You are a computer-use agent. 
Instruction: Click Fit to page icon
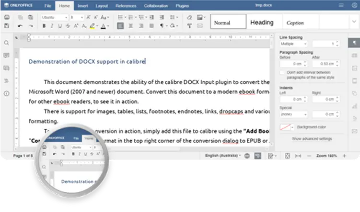click(x=288, y=156)
